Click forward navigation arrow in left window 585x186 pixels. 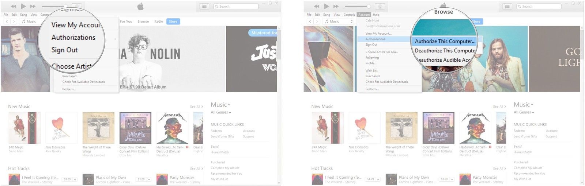[14, 22]
